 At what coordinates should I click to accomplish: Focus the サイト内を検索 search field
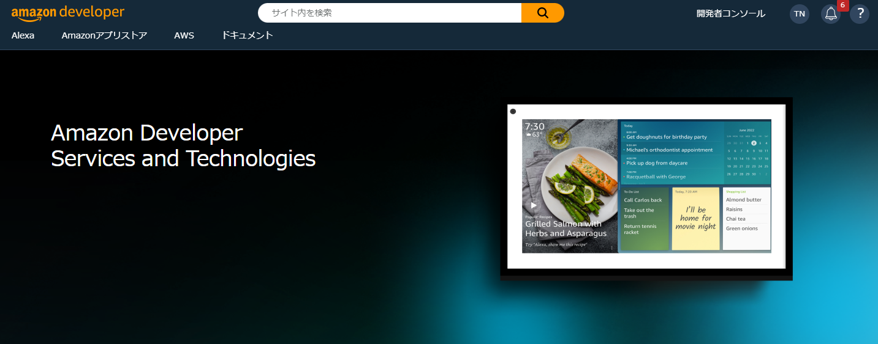pos(390,13)
